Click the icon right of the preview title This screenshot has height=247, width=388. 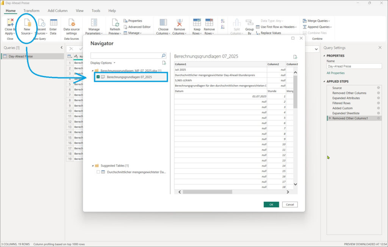[x=295, y=57]
